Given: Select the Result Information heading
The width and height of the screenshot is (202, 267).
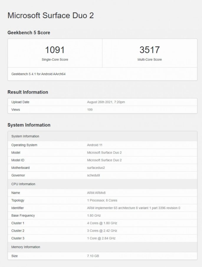Looking at the screenshot, I should point(28,92).
